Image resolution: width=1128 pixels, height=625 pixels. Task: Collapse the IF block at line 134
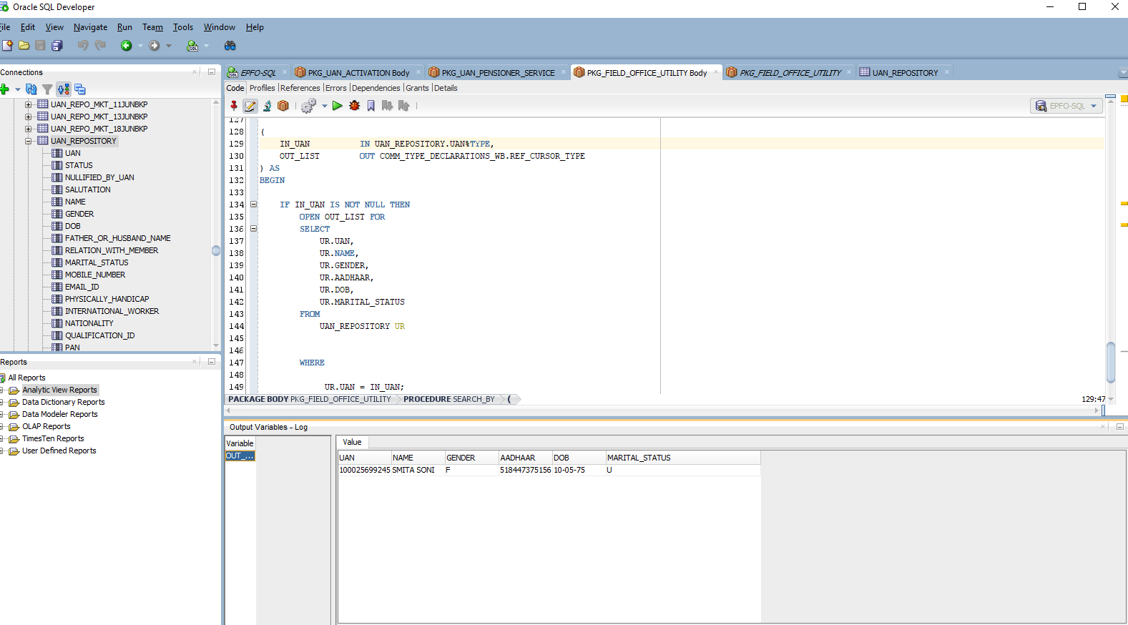[253, 205]
